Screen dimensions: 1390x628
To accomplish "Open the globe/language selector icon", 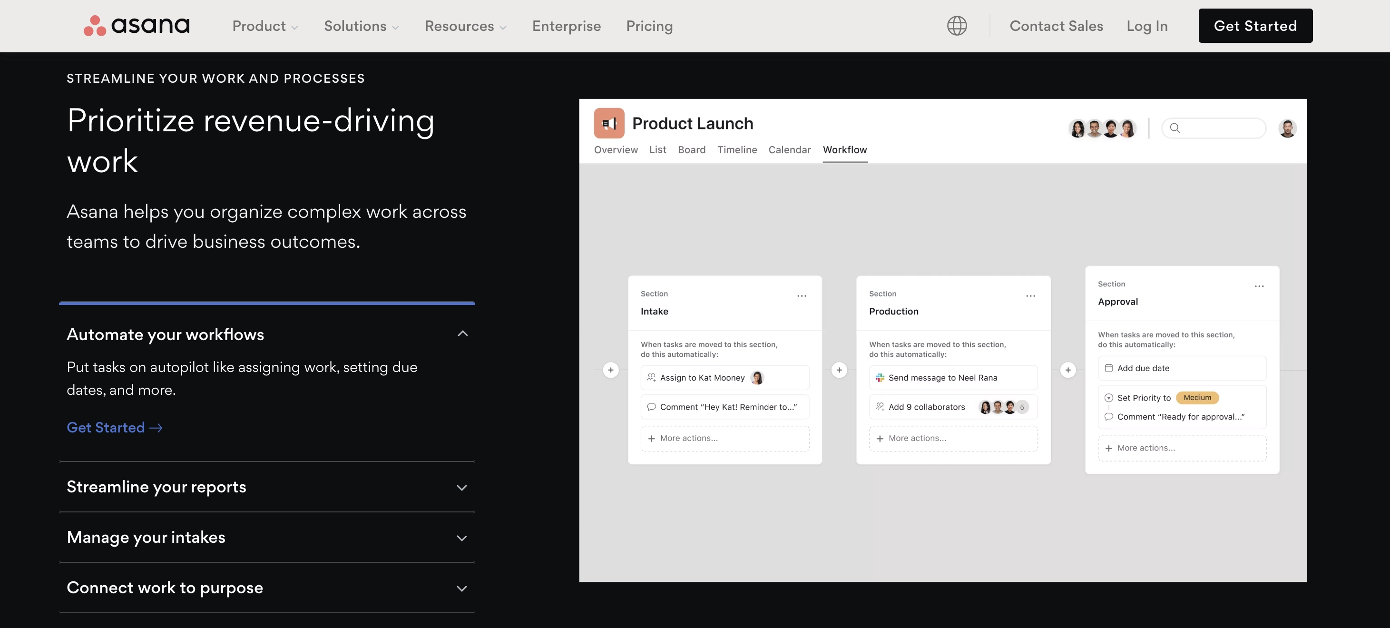I will [957, 26].
